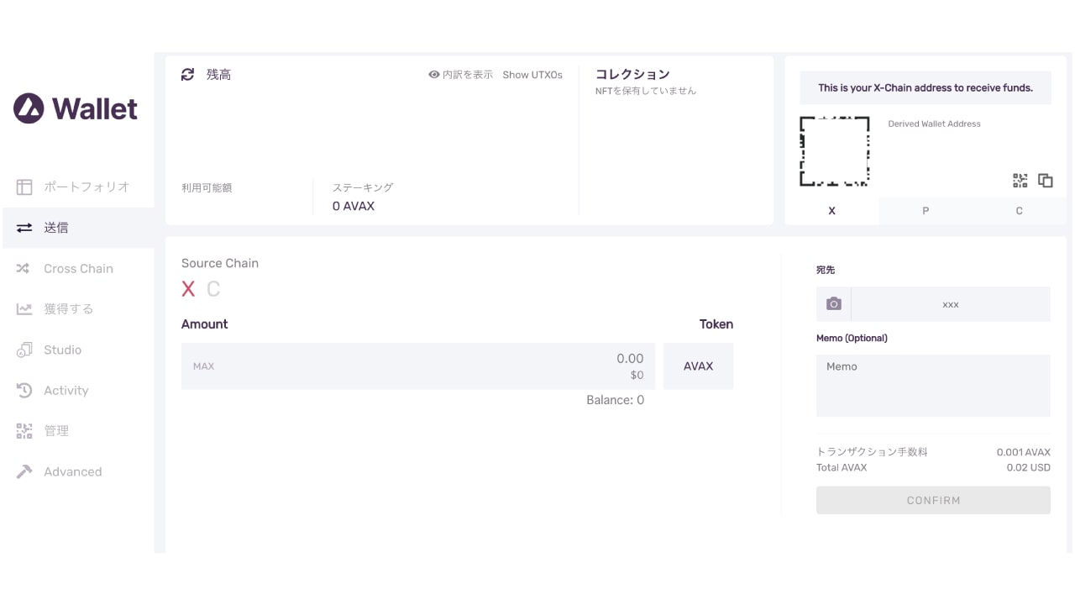
Task: Click the wallet address QR code image
Action: [x=834, y=151]
